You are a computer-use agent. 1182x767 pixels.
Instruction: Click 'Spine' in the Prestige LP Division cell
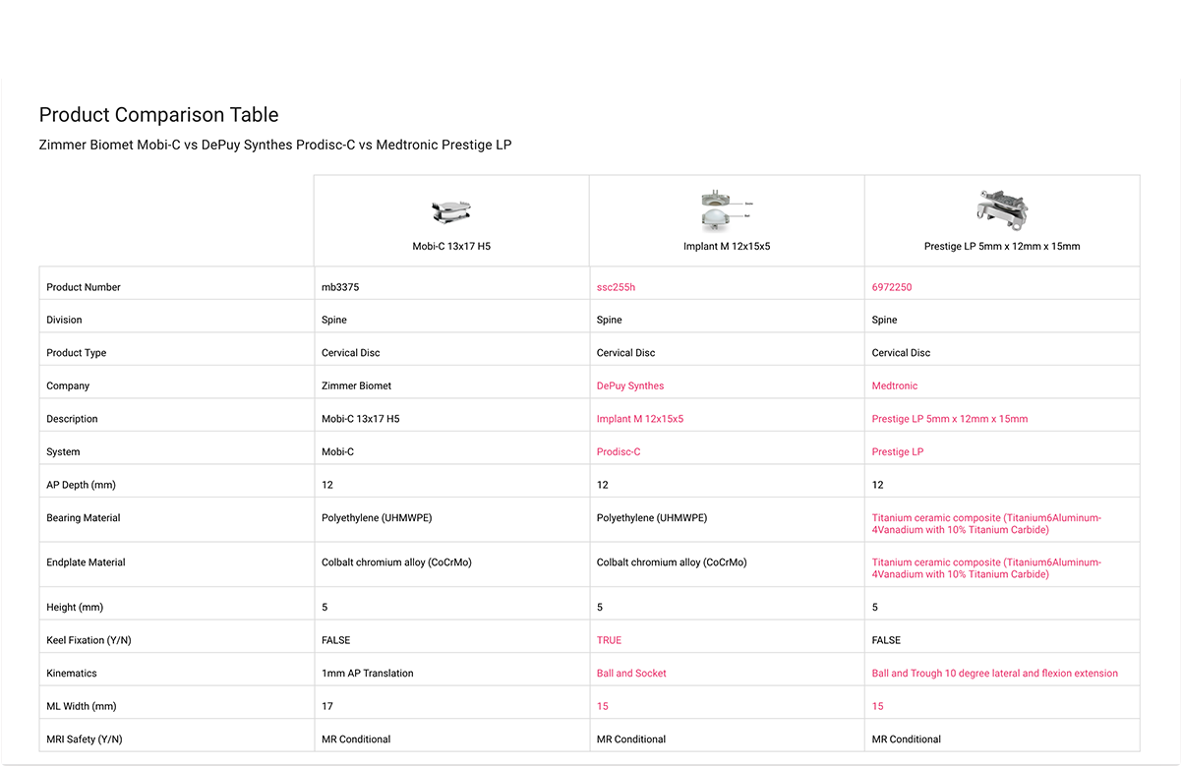(885, 320)
